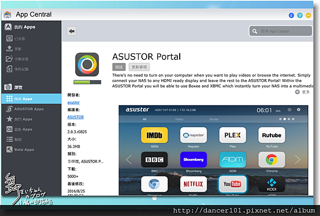Click the ASUSTOR Portal app icon
The width and height of the screenshot is (320, 216).
[x=87, y=65]
